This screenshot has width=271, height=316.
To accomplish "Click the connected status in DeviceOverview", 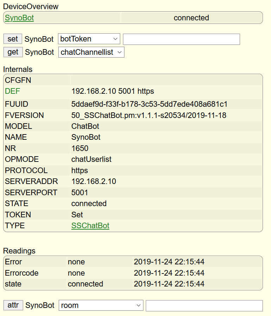I will point(191,18).
